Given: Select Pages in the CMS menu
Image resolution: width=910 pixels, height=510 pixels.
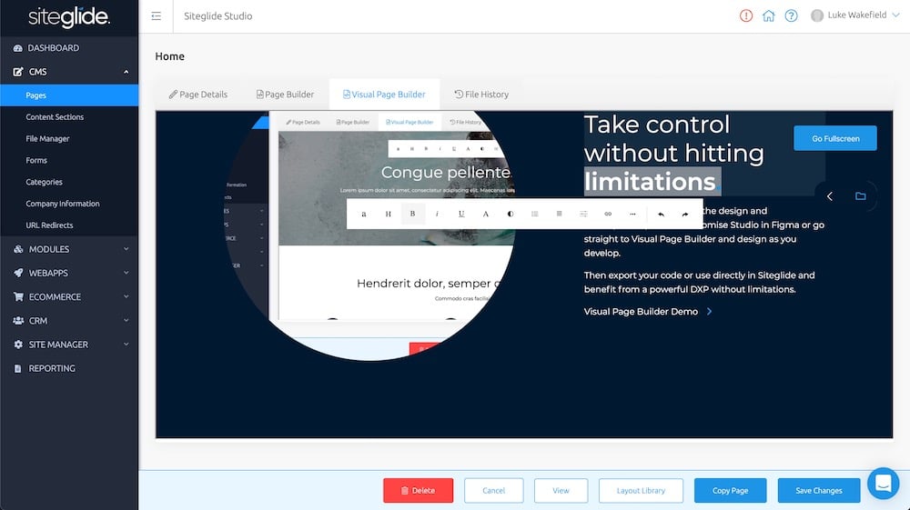Looking at the screenshot, I should click(69, 95).
